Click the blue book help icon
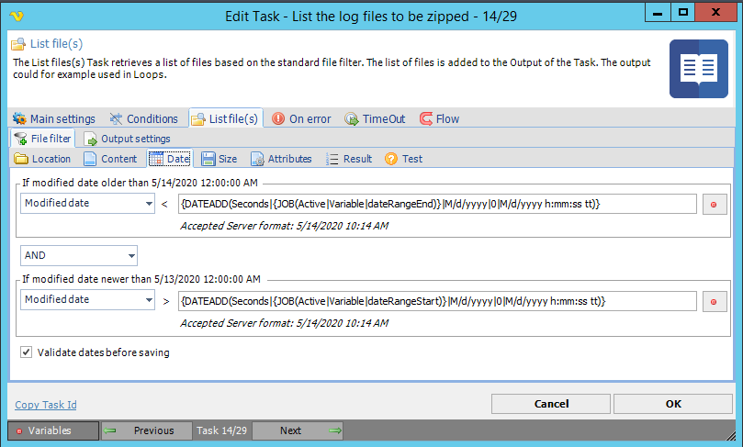The width and height of the screenshot is (743, 447). 698,69
